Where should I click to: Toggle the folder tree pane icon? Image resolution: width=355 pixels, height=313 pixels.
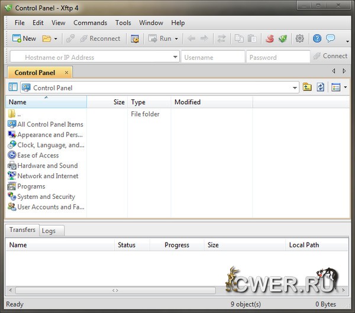coord(13,88)
